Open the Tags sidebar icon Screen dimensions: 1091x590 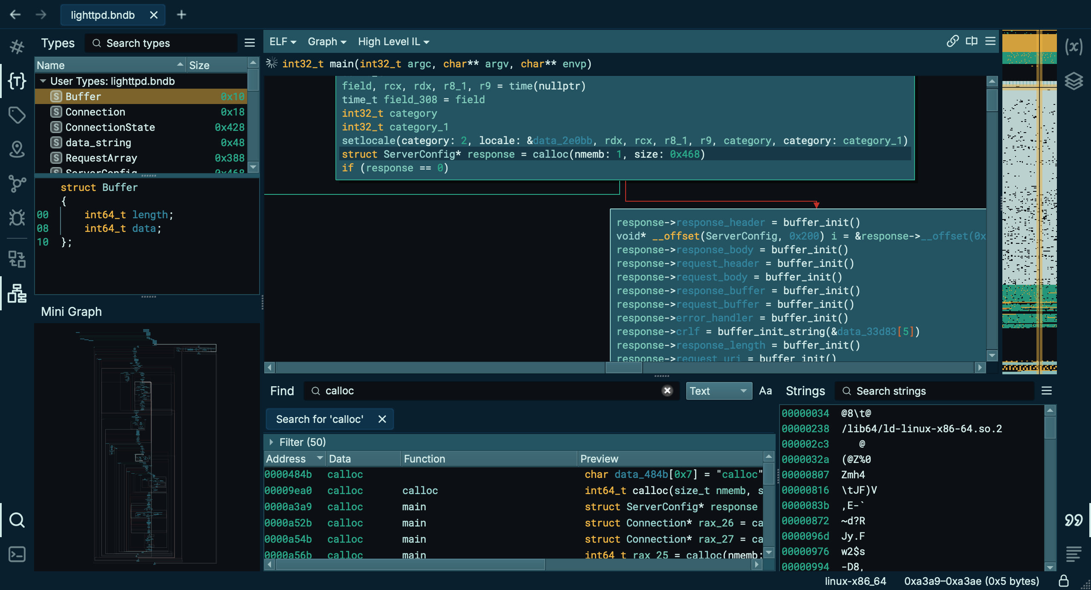pyautogui.click(x=17, y=115)
